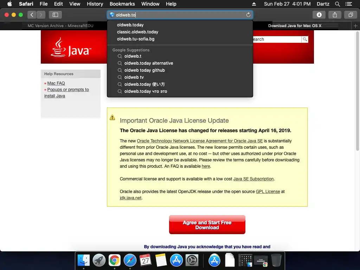Image resolution: width=360 pixels, height=270 pixels.
Task: Open Java SE Subscription link
Action: coord(253,179)
